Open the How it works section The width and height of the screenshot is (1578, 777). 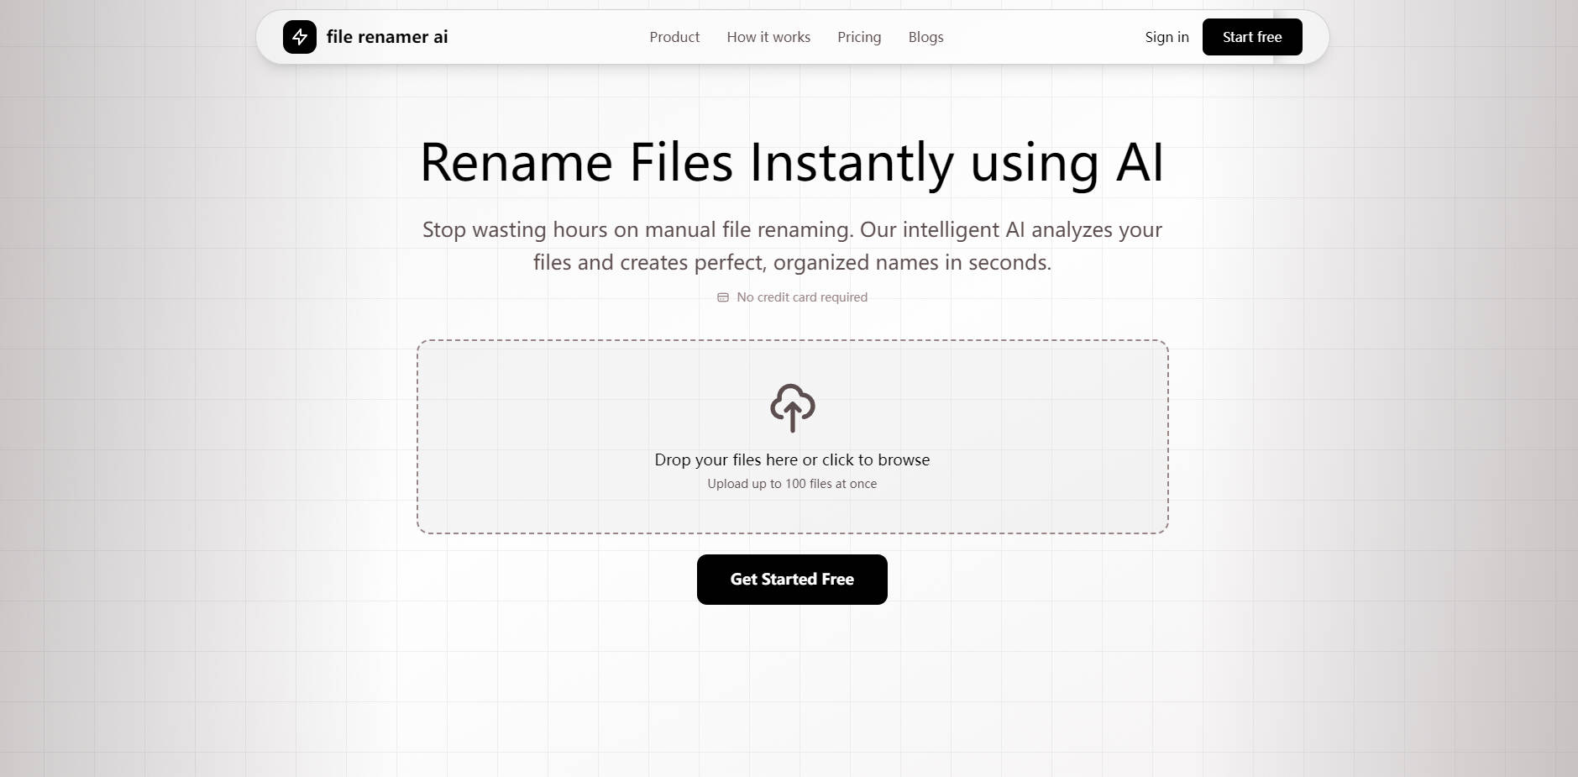coord(768,37)
